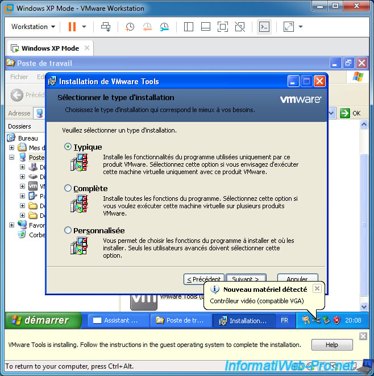
Task: Click the < Précédent button
Action: coord(204,279)
